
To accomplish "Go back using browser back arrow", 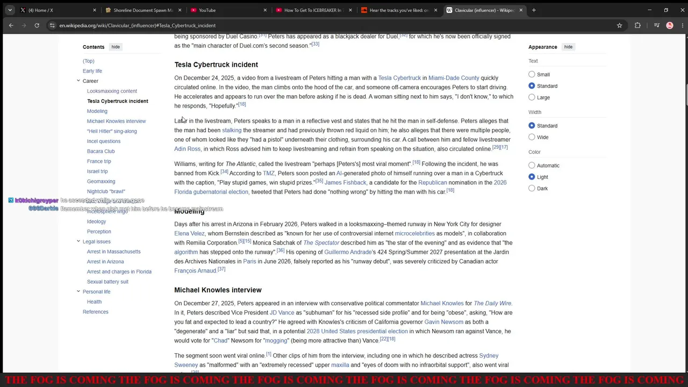I will click(x=11, y=25).
